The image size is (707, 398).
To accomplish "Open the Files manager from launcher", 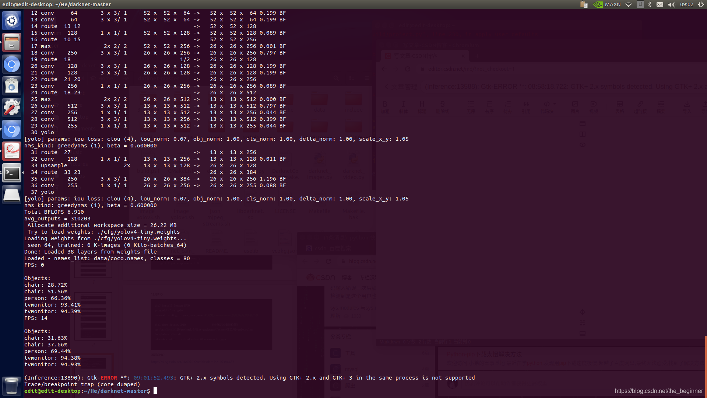I will (x=12, y=42).
